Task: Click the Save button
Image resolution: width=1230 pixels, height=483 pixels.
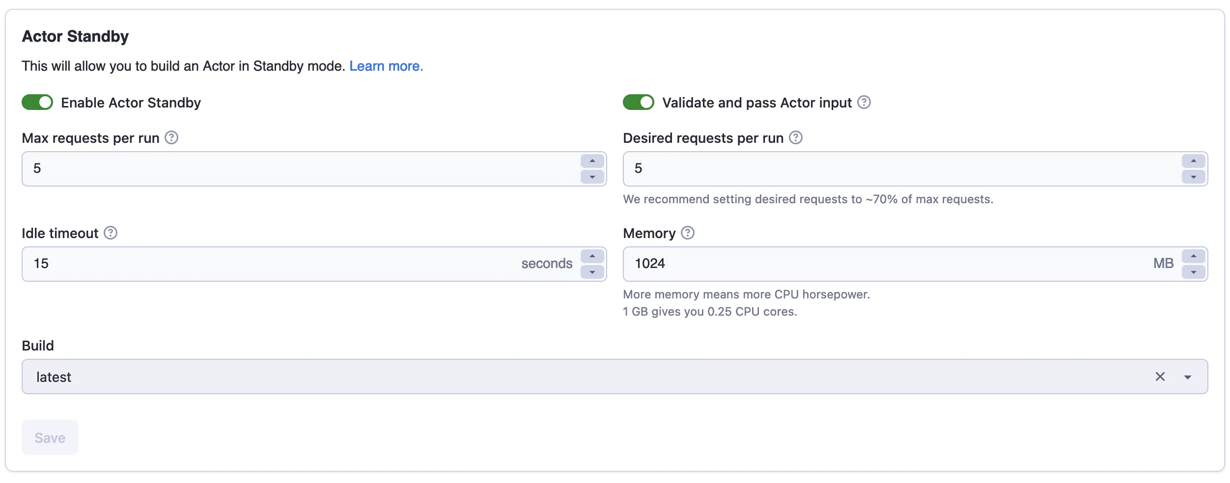Action: tap(50, 437)
